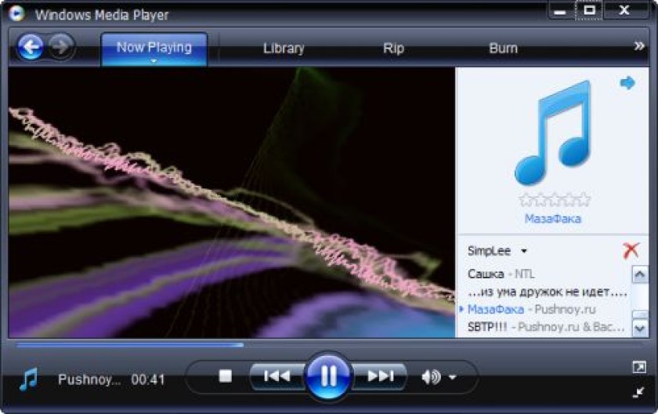This screenshot has width=658, height=414.
Task: Switch to the Library tab
Action: (x=284, y=49)
